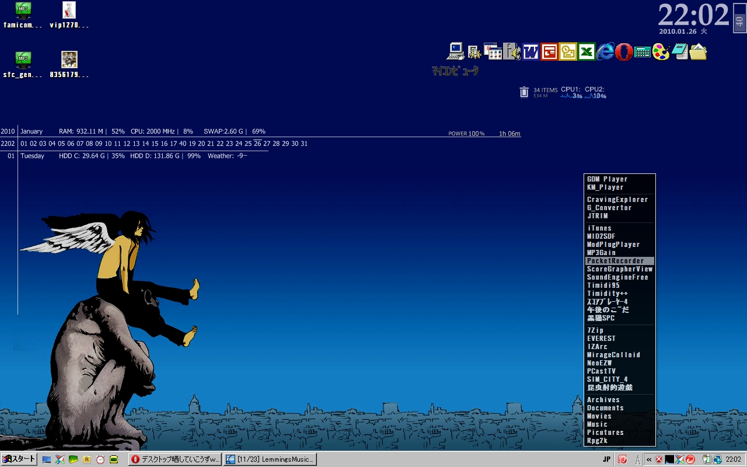Image resolution: width=747 pixels, height=467 pixels.
Task: Select MirageColloid in launcher menu
Action: (x=620, y=355)
